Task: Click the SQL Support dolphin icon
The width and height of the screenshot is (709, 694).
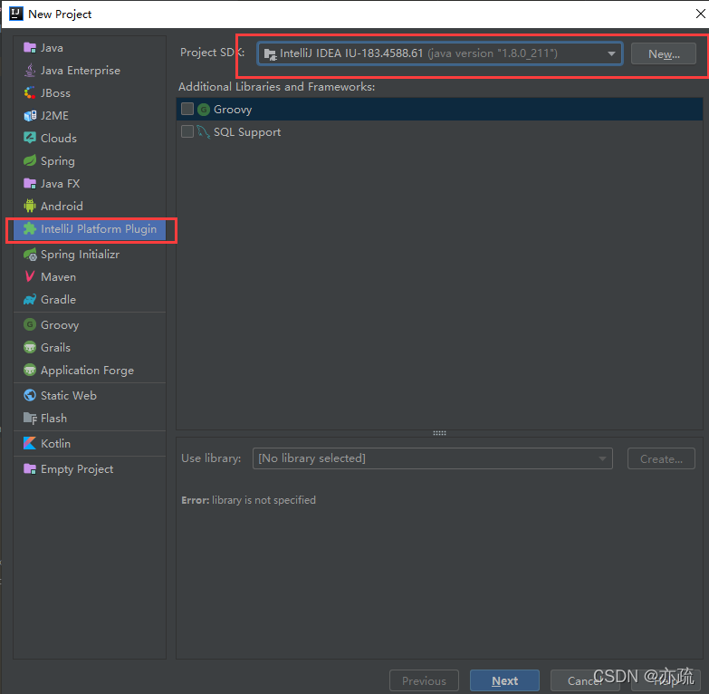Action: click(x=204, y=131)
